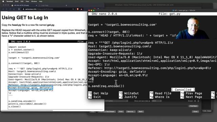Click the '[ Cancelled ]' status message in nano
The width and height of the screenshot is (217, 122).
coord(183,89)
